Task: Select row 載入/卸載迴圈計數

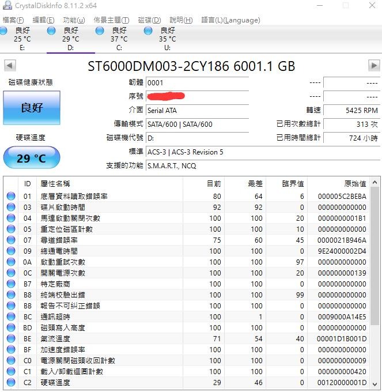Action: point(187,371)
